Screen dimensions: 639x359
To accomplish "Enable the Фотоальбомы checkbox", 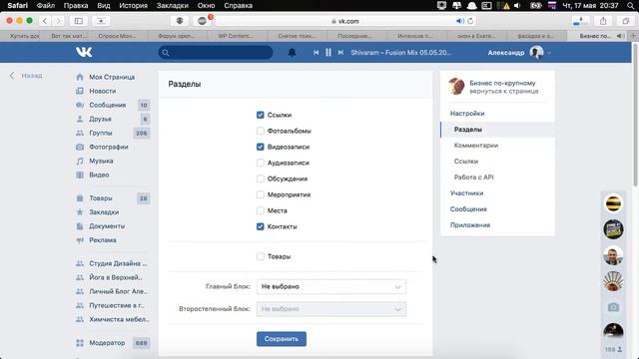I will coord(261,131).
